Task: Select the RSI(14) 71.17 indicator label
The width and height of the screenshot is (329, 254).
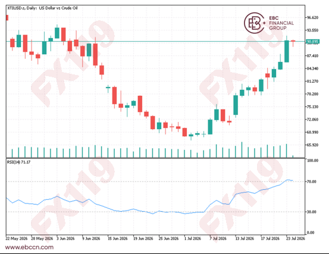Action: [18, 162]
